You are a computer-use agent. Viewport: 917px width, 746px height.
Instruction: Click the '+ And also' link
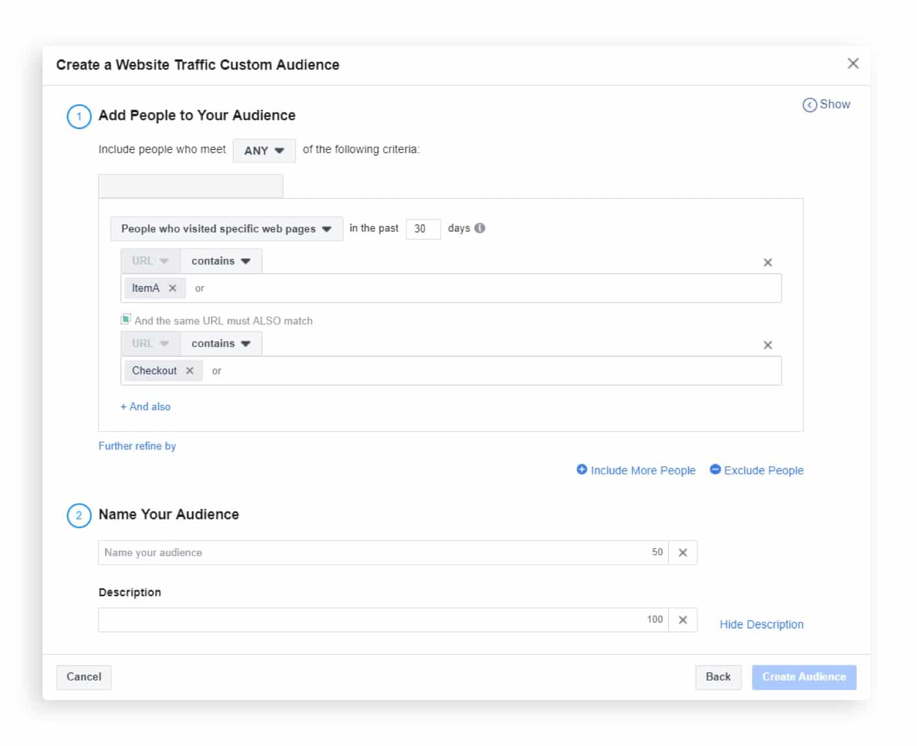[x=145, y=406]
